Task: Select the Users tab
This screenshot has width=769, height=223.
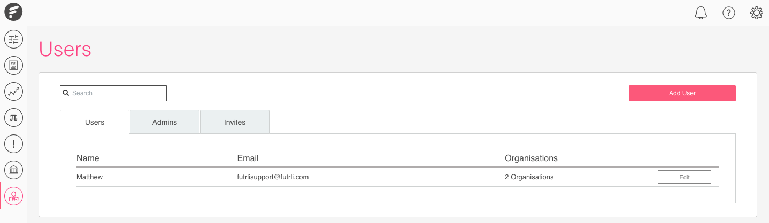Action: [95, 122]
